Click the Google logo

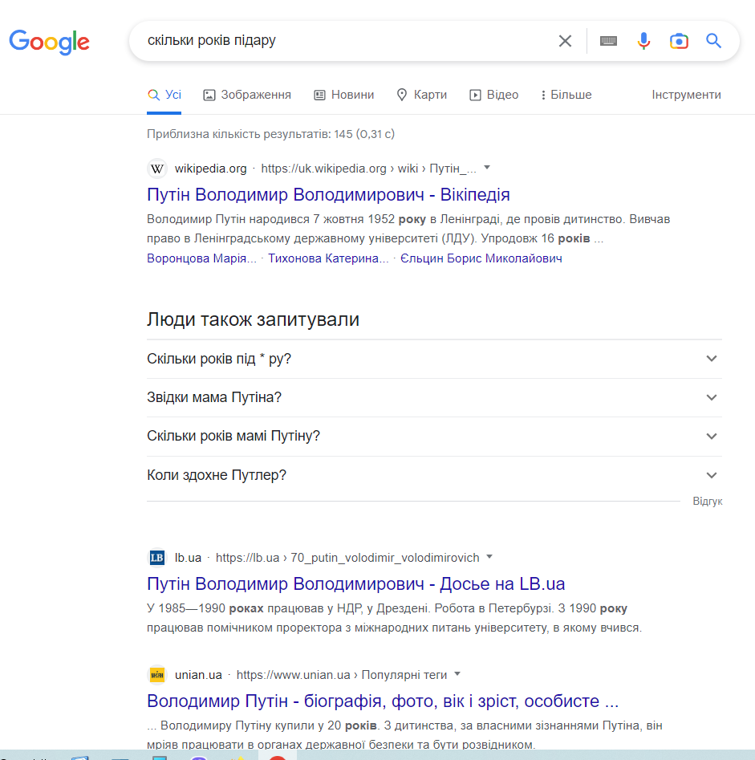point(50,43)
